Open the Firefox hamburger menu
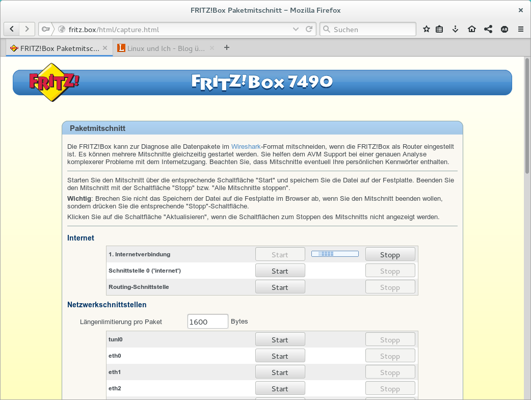Image resolution: width=531 pixels, height=400 pixels. pos(521,29)
